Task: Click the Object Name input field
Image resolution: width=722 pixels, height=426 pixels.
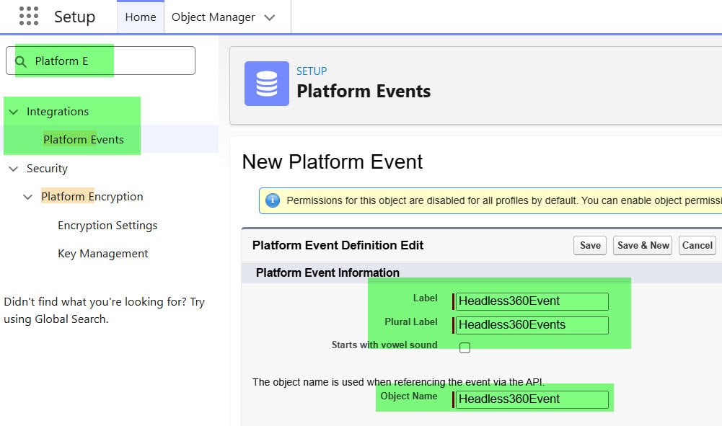Action: (x=532, y=399)
